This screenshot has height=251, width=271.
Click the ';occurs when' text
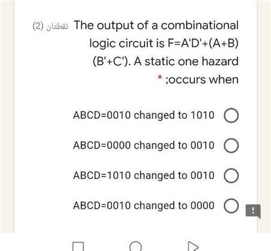(x=202, y=79)
